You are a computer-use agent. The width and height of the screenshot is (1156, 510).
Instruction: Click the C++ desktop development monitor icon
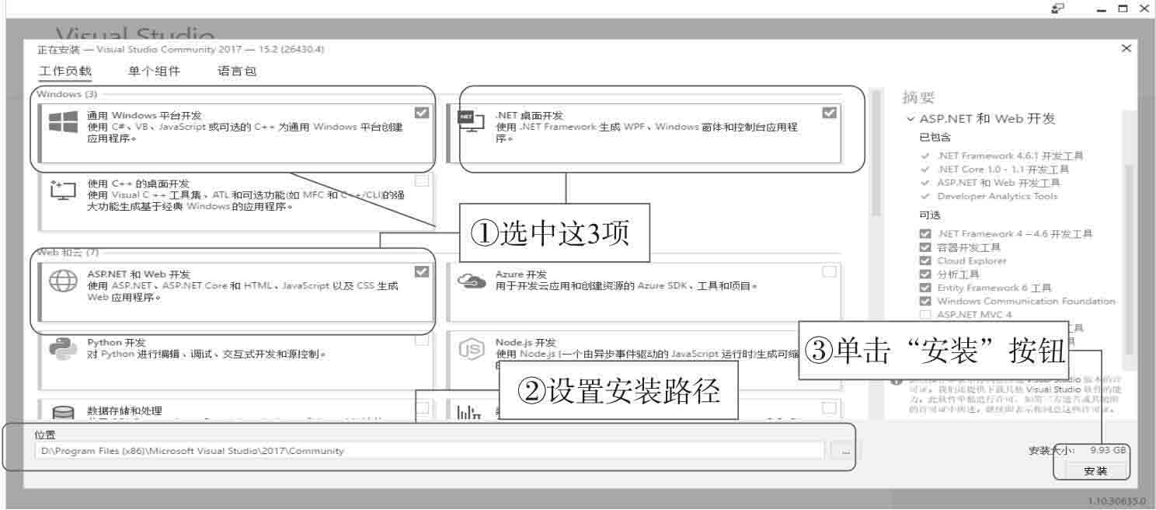click(x=62, y=191)
